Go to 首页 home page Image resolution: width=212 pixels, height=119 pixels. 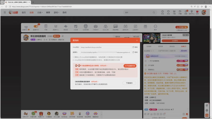pos(24,12)
